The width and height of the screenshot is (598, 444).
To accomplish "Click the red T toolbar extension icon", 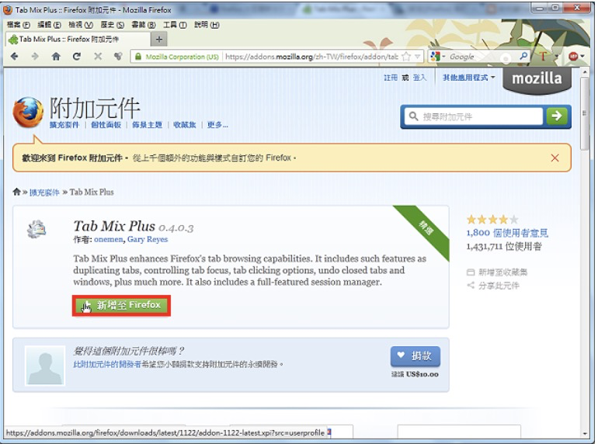I will pos(543,57).
